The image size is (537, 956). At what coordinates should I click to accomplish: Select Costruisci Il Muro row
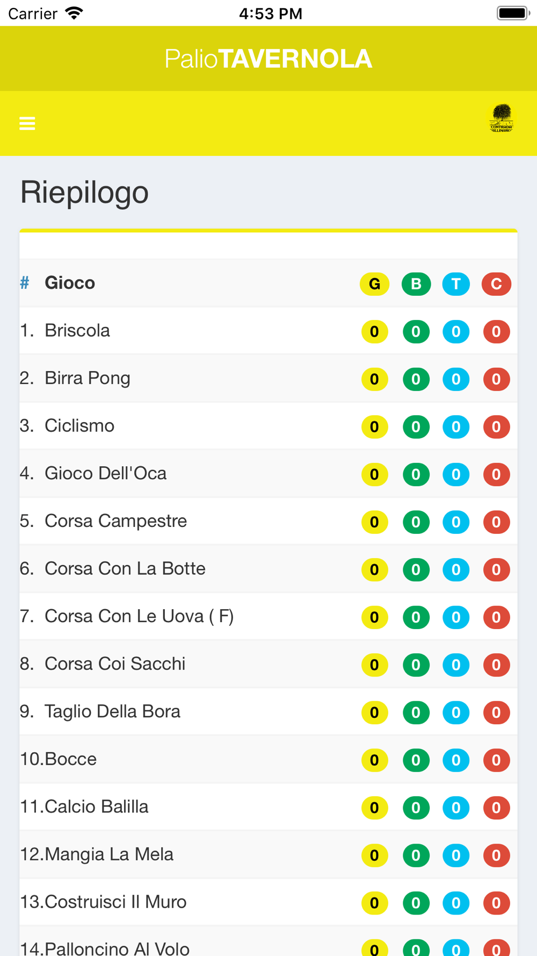click(268, 902)
